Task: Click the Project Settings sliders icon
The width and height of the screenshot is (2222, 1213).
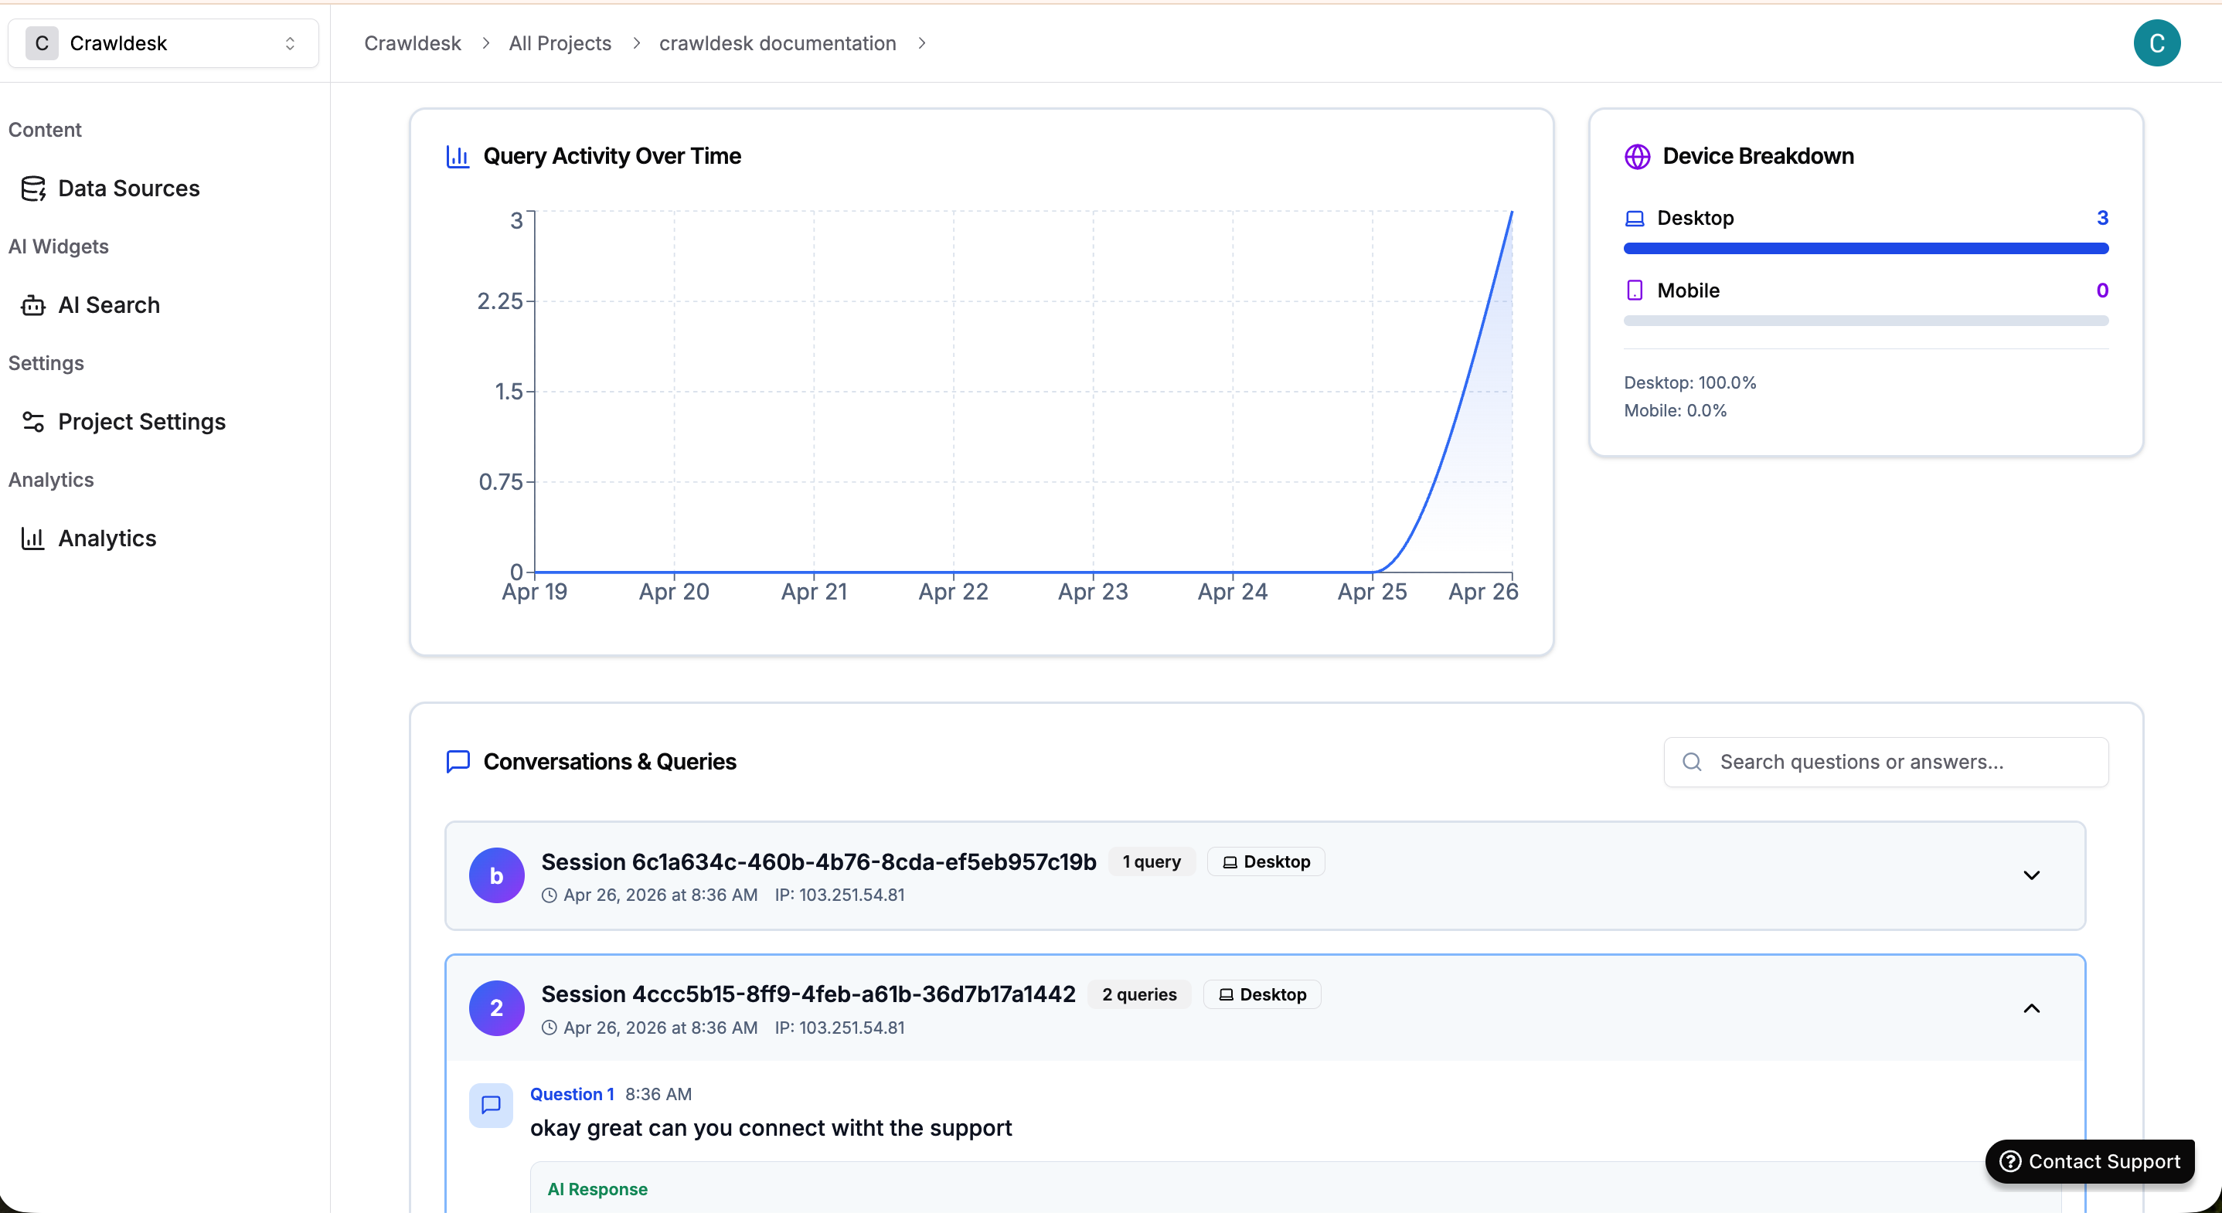Action: tap(32, 422)
